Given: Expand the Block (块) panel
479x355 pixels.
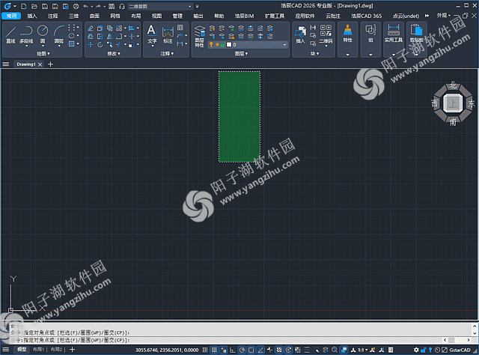Looking at the screenshot, I should tap(314, 54).
